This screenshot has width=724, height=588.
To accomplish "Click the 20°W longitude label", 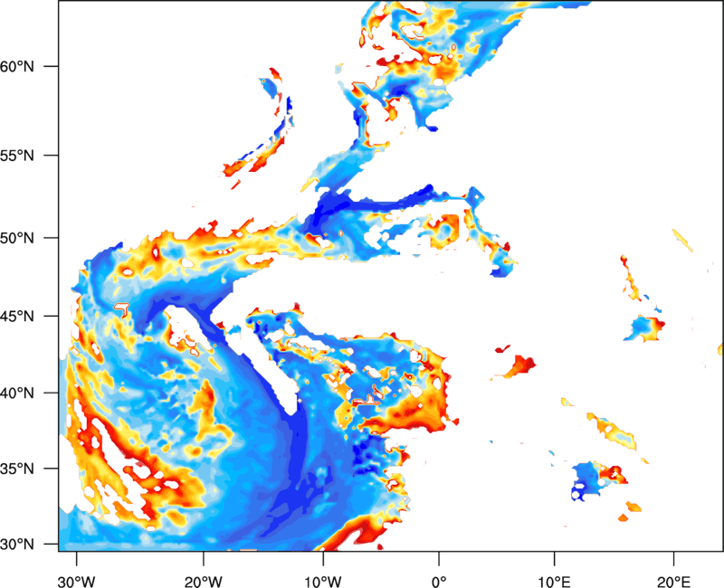I will point(203,582).
